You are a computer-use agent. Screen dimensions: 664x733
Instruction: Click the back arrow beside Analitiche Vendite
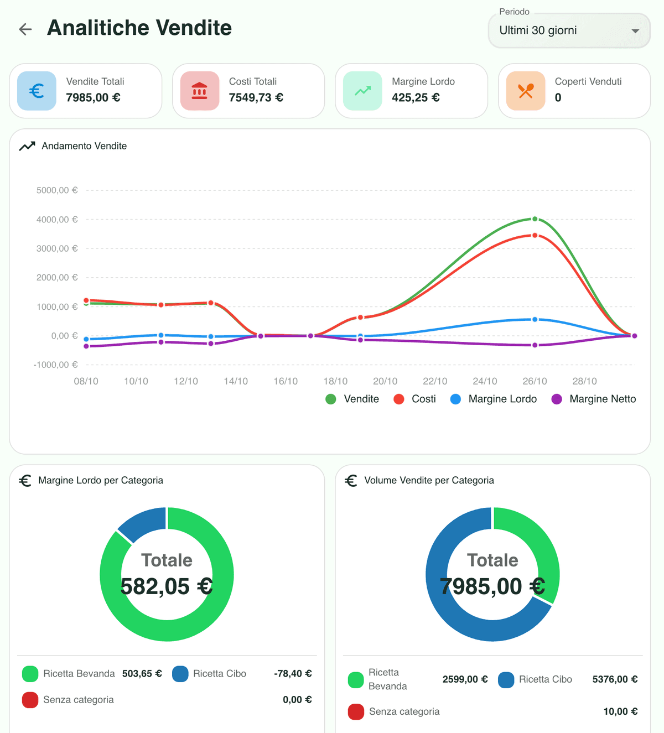pos(25,29)
